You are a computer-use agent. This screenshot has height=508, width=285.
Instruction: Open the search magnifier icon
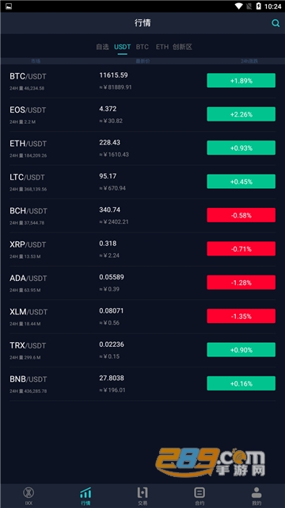[x=275, y=23]
